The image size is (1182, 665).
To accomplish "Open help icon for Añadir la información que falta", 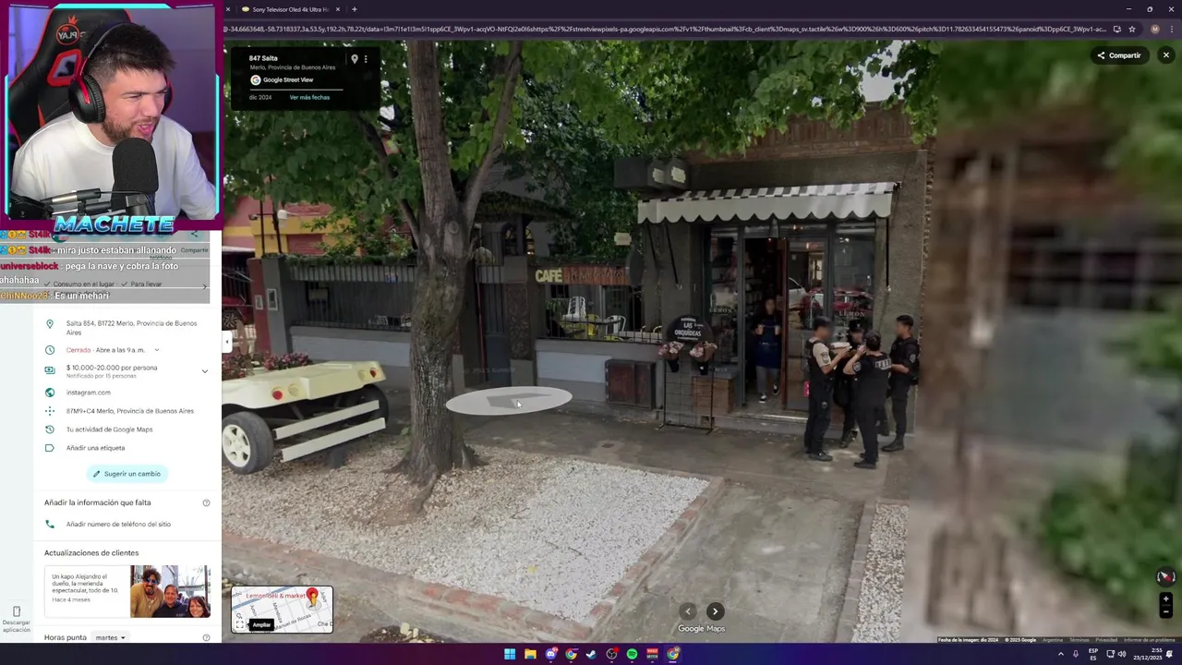I will click(x=206, y=502).
